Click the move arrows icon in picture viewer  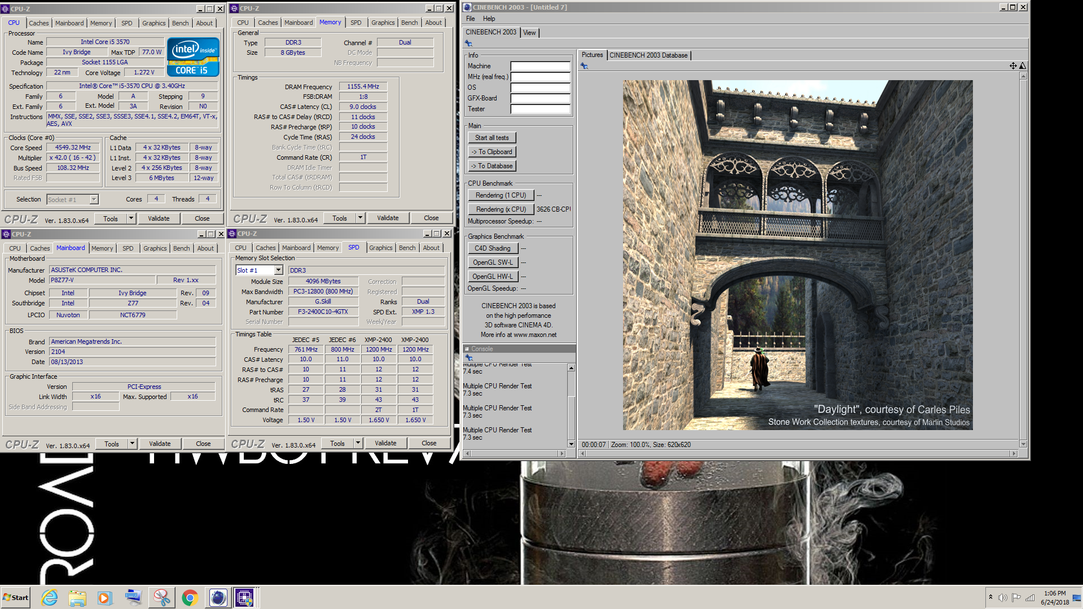pyautogui.click(x=1013, y=66)
